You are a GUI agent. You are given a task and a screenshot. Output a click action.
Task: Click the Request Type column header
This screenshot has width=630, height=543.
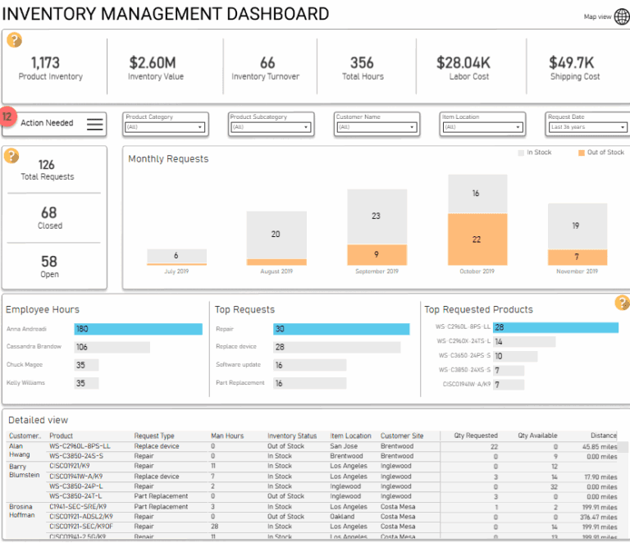click(154, 436)
